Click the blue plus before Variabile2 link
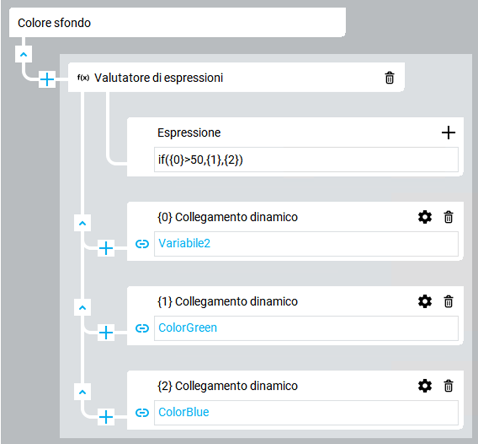This screenshot has height=444, width=478. (106, 248)
